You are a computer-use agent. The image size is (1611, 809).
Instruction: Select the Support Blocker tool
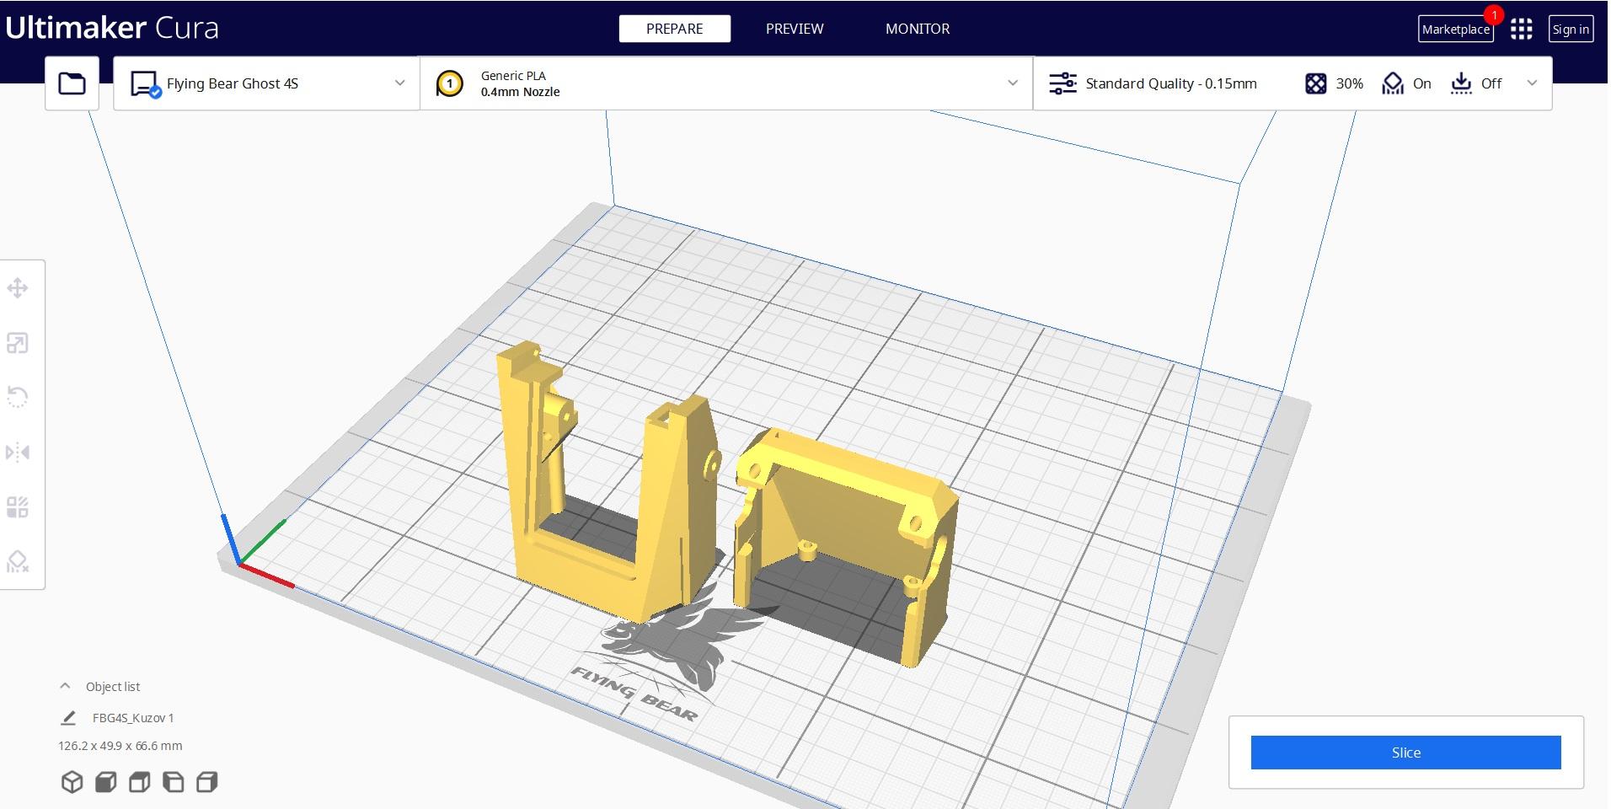coord(18,561)
